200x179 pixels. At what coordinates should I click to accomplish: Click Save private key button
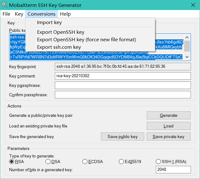tap(168, 137)
